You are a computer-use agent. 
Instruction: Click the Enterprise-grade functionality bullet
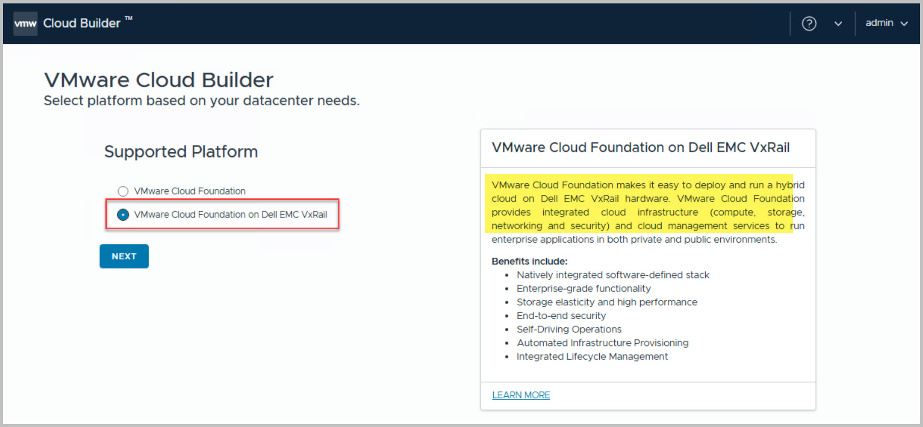(x=583, y=289)
